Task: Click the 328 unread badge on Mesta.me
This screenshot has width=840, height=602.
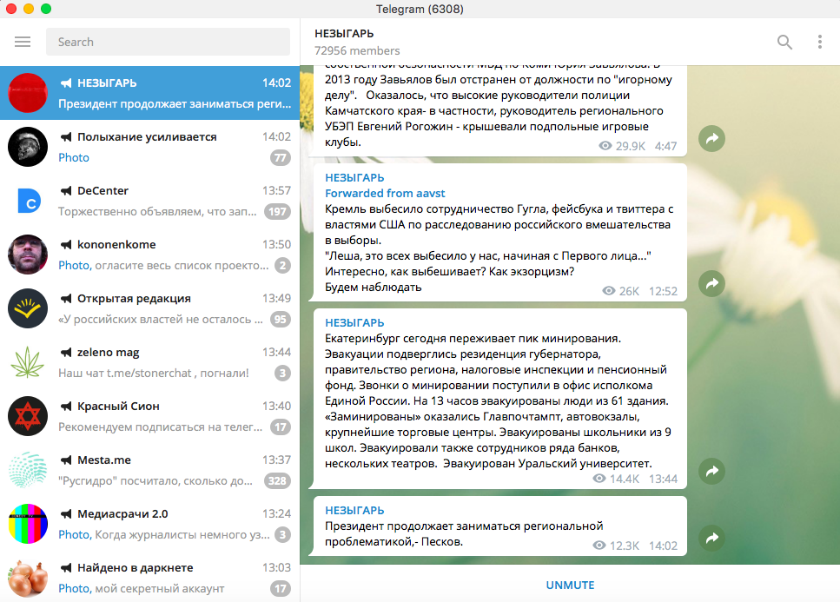Action: coord(277,481)
